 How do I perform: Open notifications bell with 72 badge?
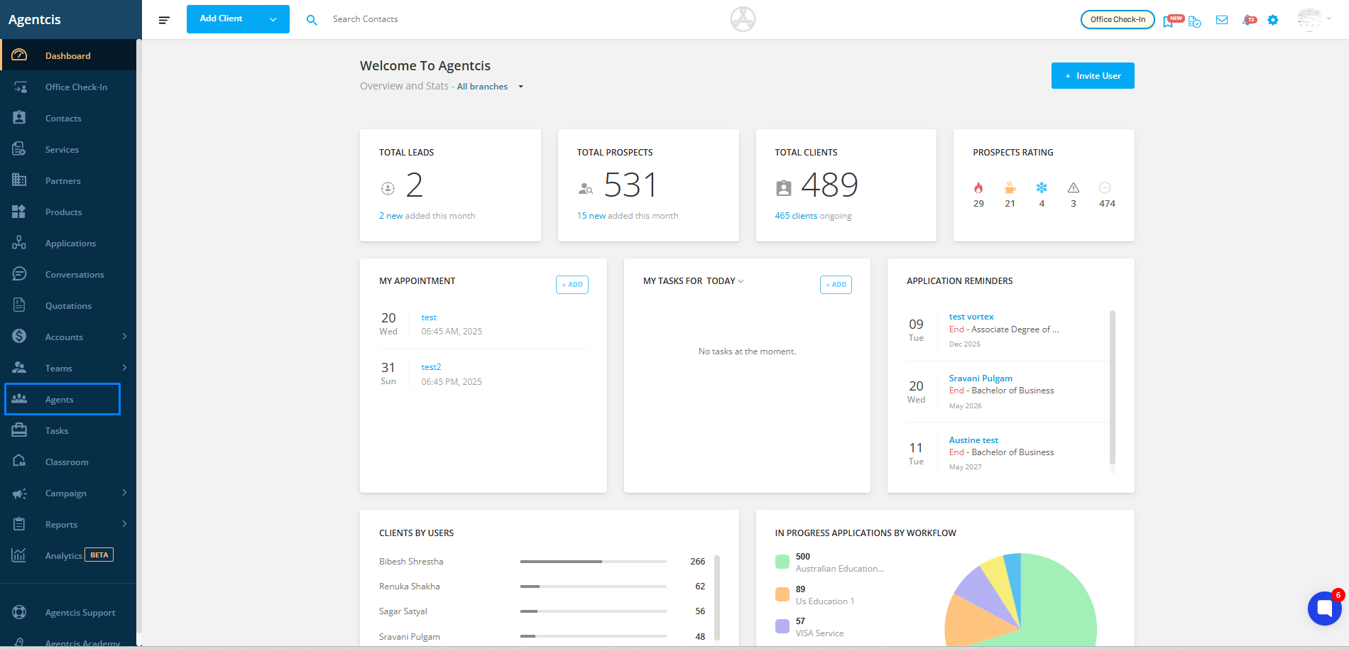1248,20
